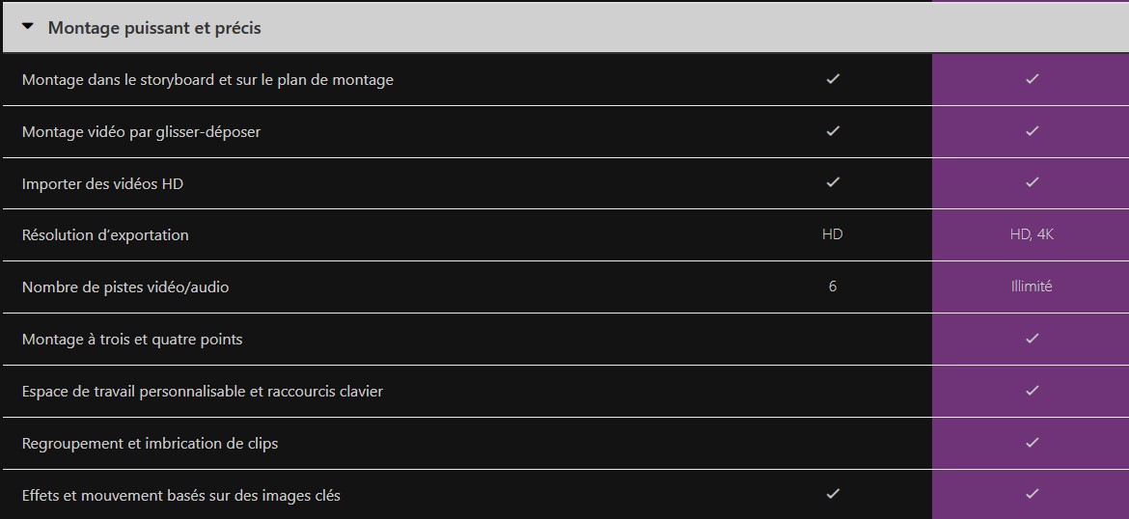Click the 'Illimité' track count value
This screenshot has width=1129, height=519.
point(1032,287)
